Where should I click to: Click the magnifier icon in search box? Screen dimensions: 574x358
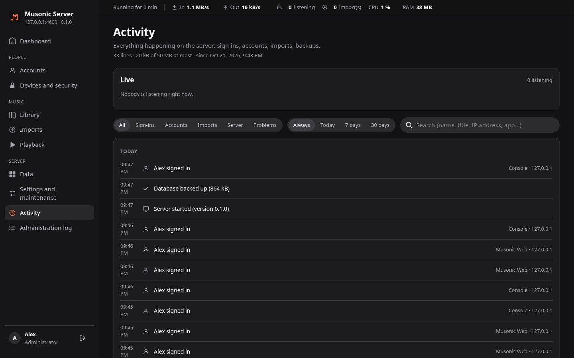(x=409, y=125)
